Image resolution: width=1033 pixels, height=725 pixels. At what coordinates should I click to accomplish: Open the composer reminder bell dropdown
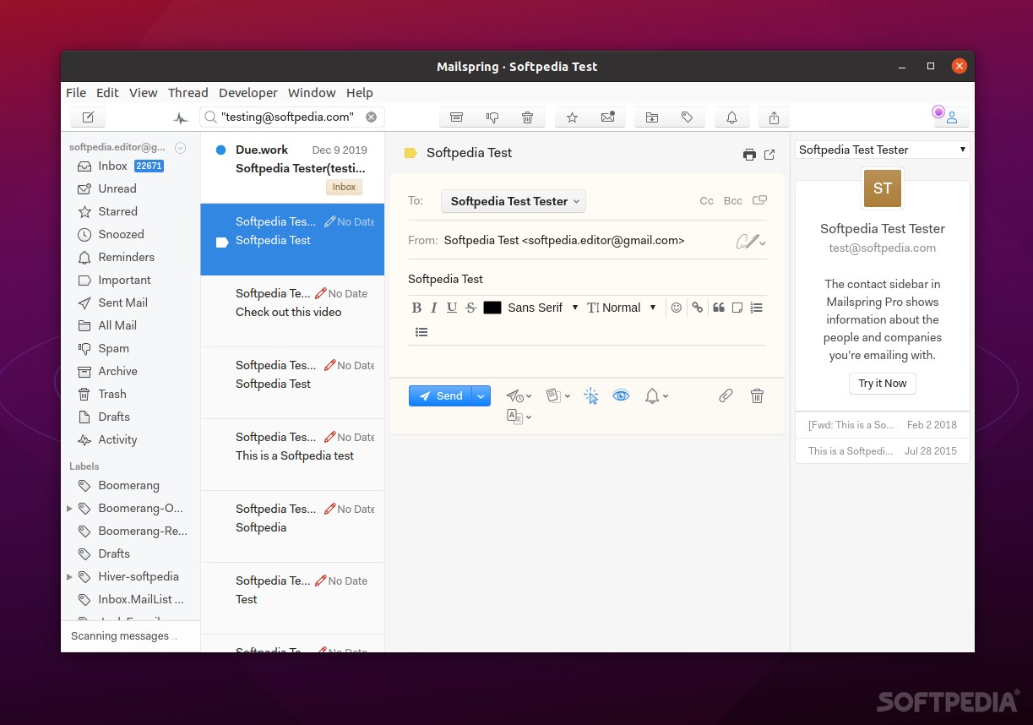point(656,395)
